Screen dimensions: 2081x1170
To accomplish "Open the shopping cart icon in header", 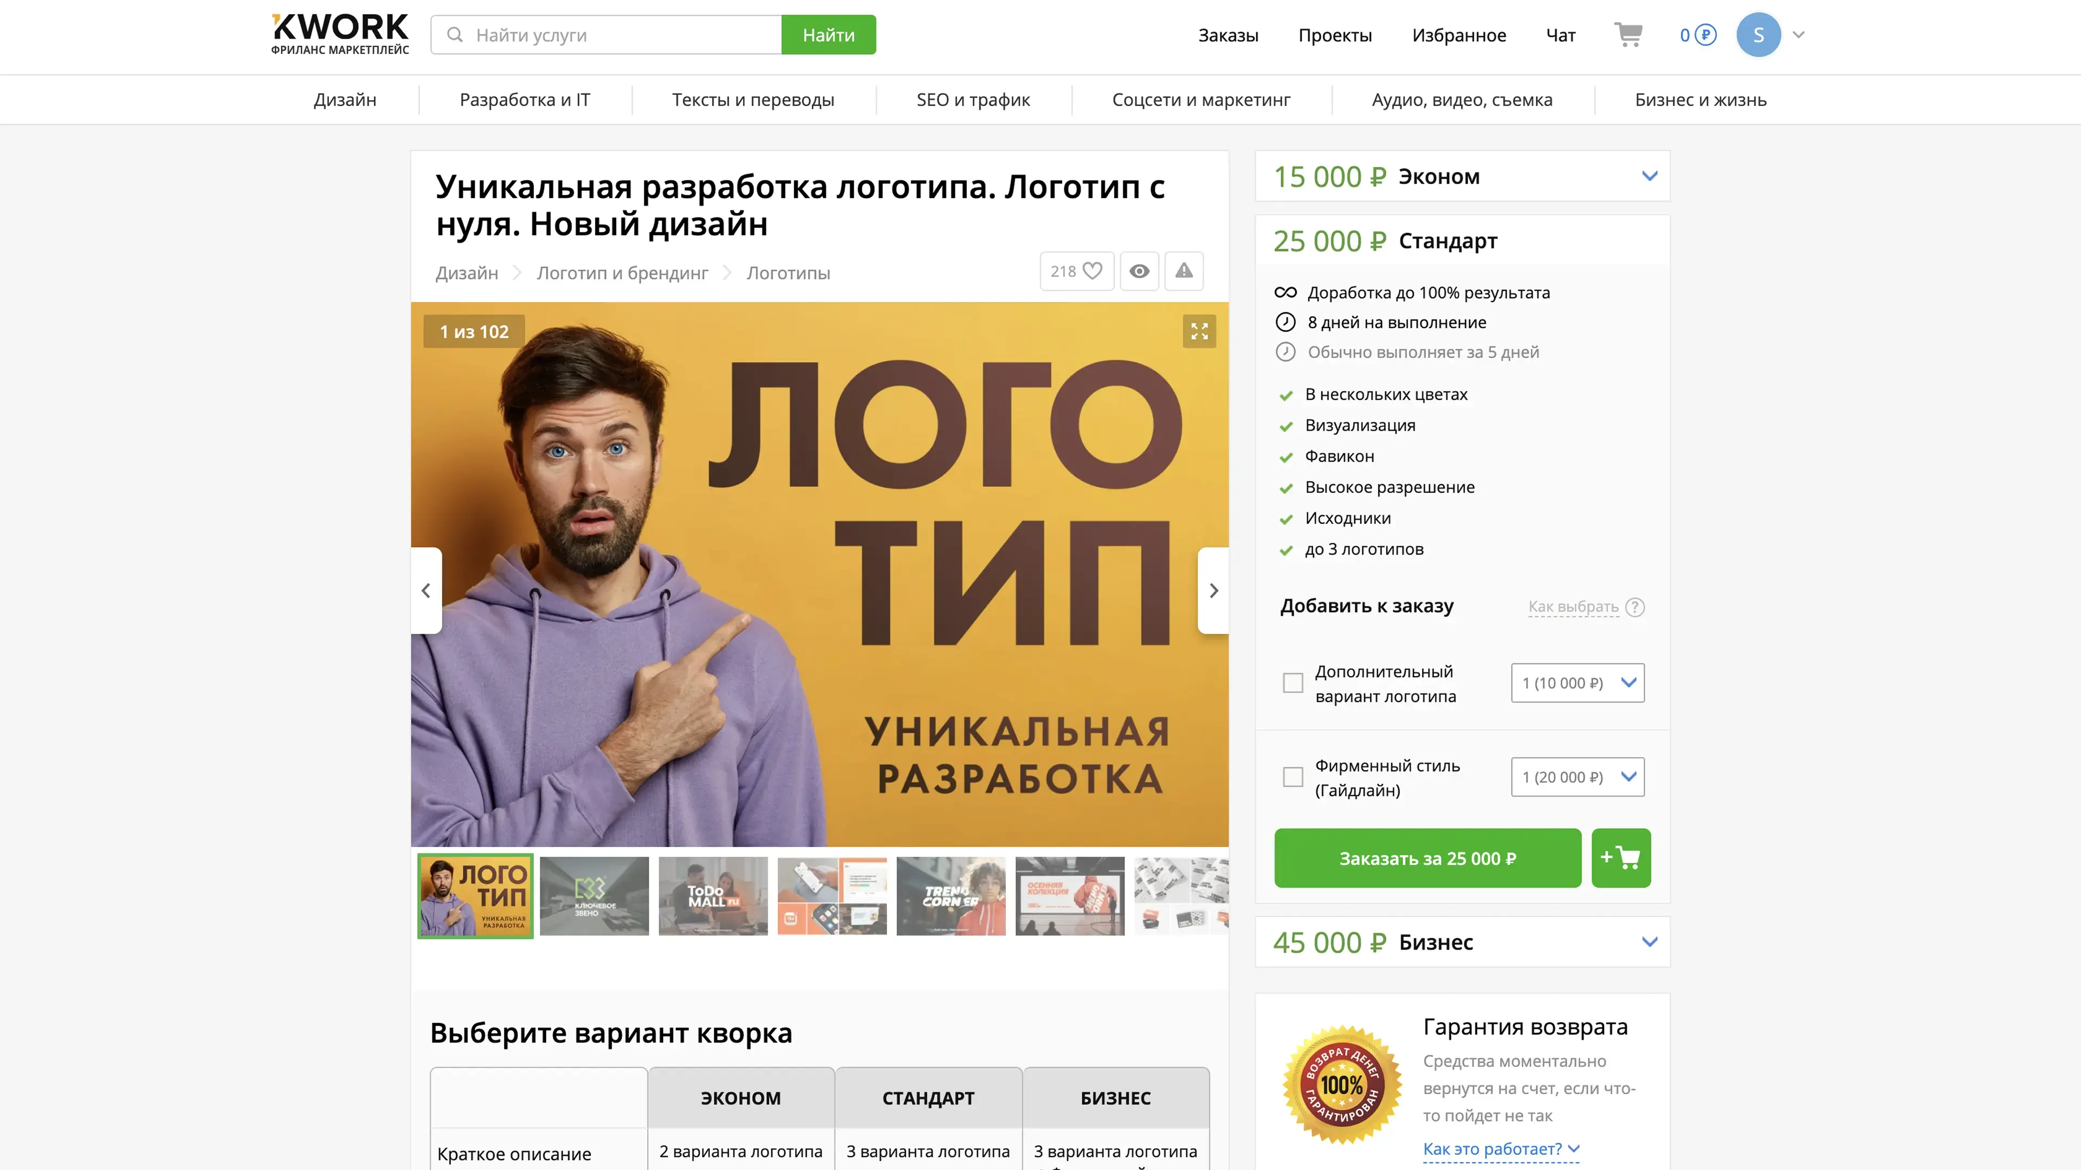I will coord(1628,35).
